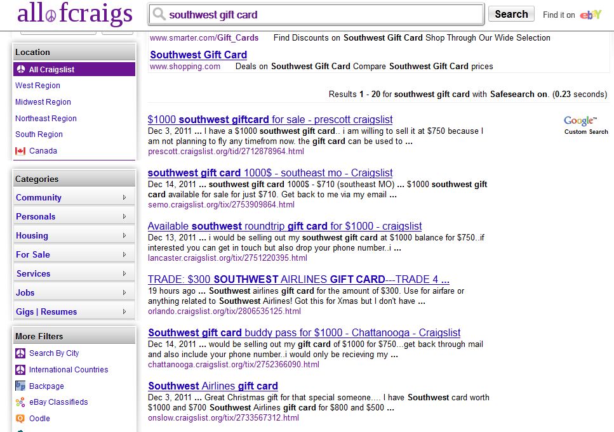The image size is (614, 432).
Task: Open $1000 southwest giftcard prescott result
Action: pos(270,119)
